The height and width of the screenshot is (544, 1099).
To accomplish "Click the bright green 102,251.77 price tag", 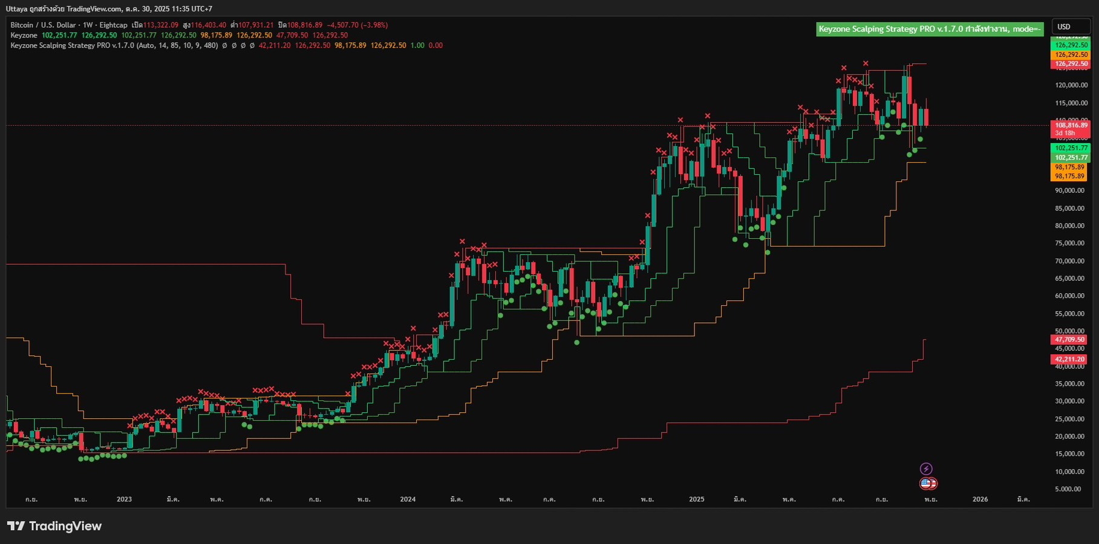I will (1071, 148).
